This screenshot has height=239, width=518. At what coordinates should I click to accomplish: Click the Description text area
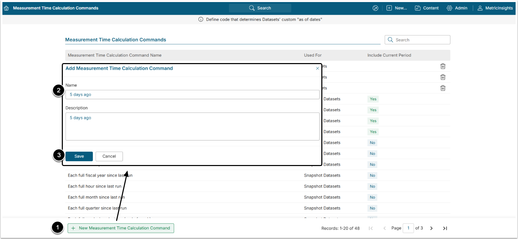pyautogui.click(x=193, y=126)
